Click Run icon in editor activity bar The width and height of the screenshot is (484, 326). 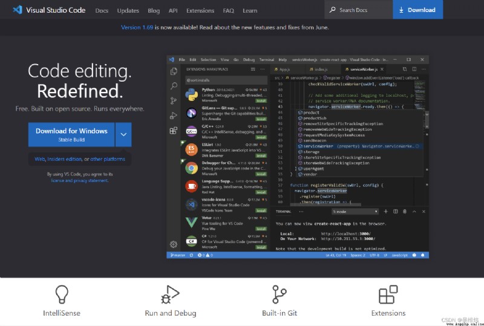click(174, 116)
